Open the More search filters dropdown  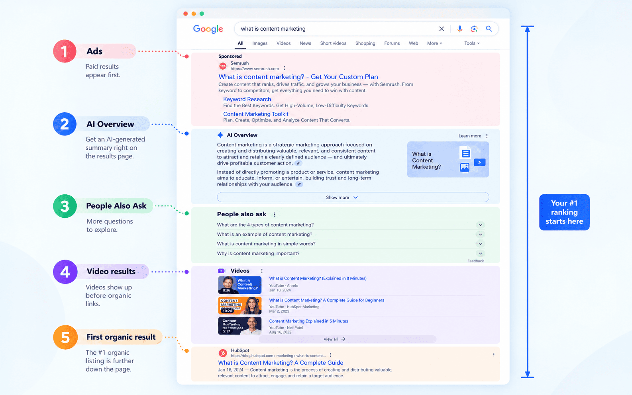(435, 43)
